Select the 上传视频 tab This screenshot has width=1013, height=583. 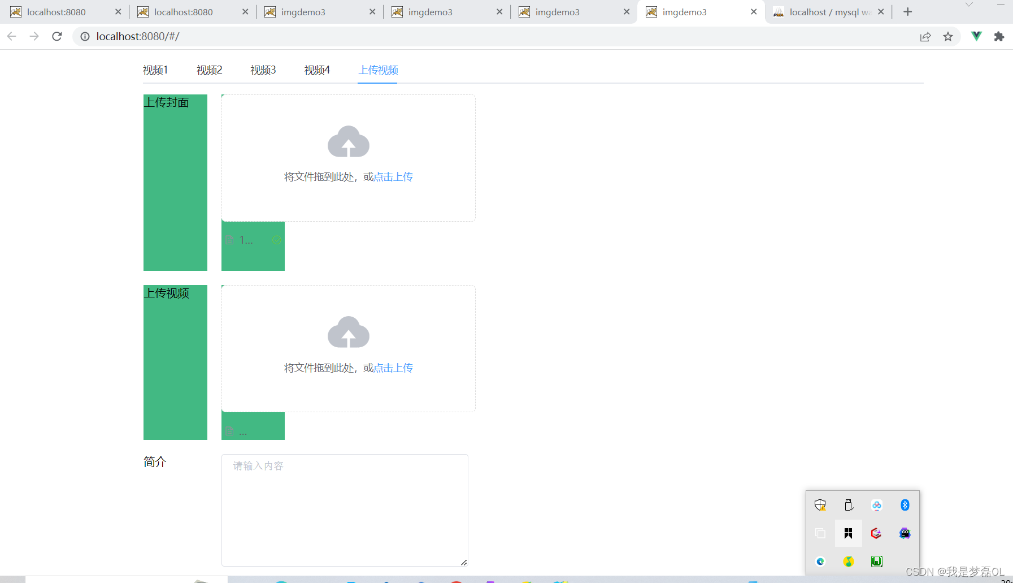click(x=378, y=70)
